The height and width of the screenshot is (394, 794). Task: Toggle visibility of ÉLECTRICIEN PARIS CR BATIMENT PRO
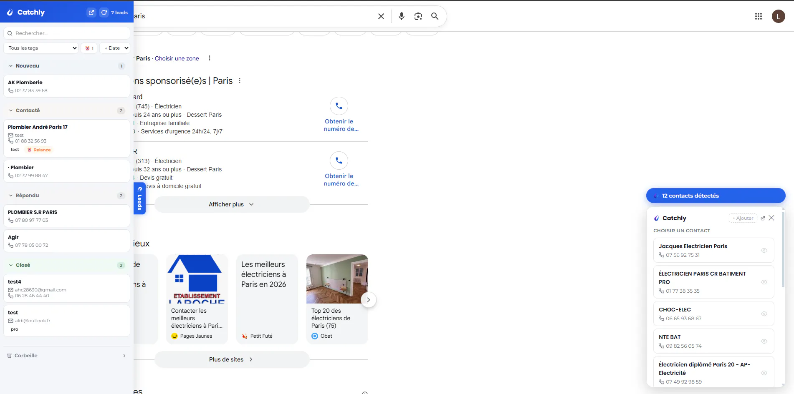pos(764,282)
